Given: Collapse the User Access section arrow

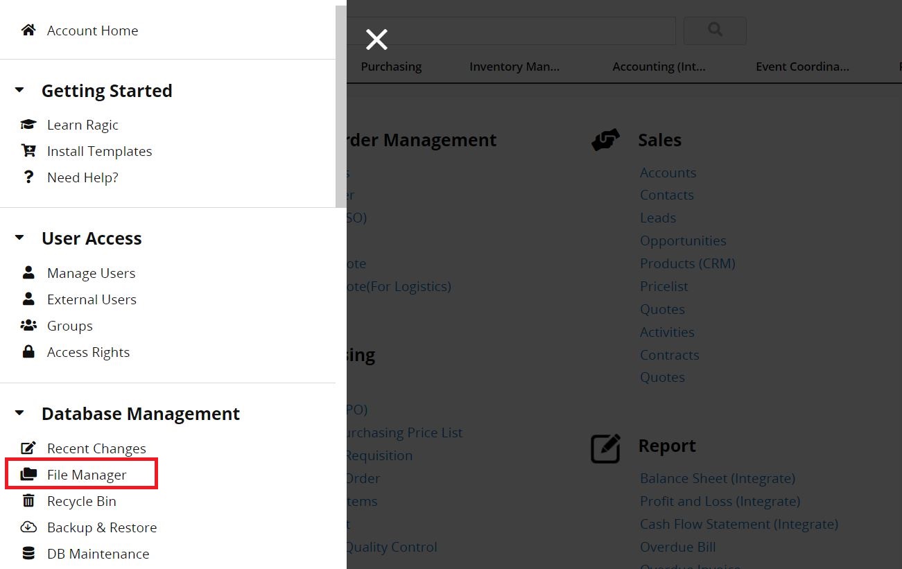Looking at the screenshot, I should 19,238.
